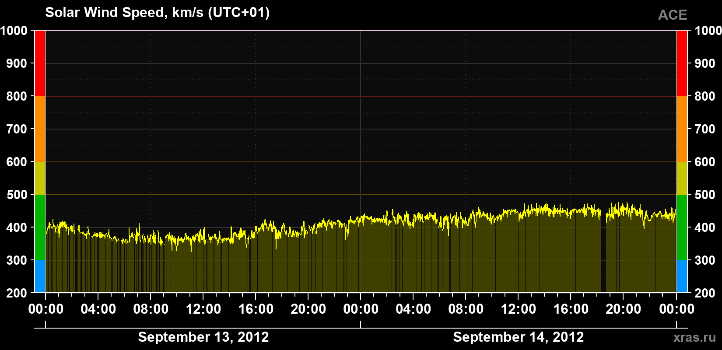Click the September 13, 2012 date label
722x350 pixels.
click(x=203, y=337)
